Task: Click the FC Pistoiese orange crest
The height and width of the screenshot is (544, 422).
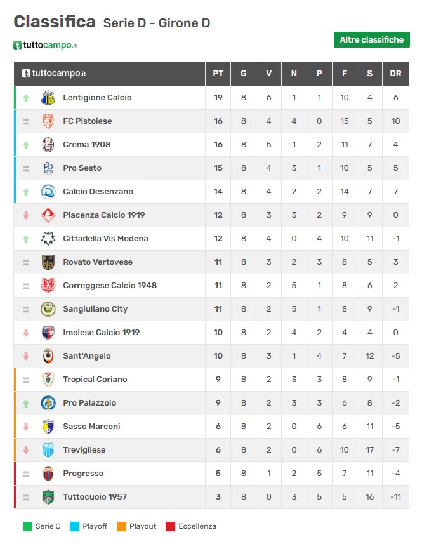Action: tap(48, 121)
